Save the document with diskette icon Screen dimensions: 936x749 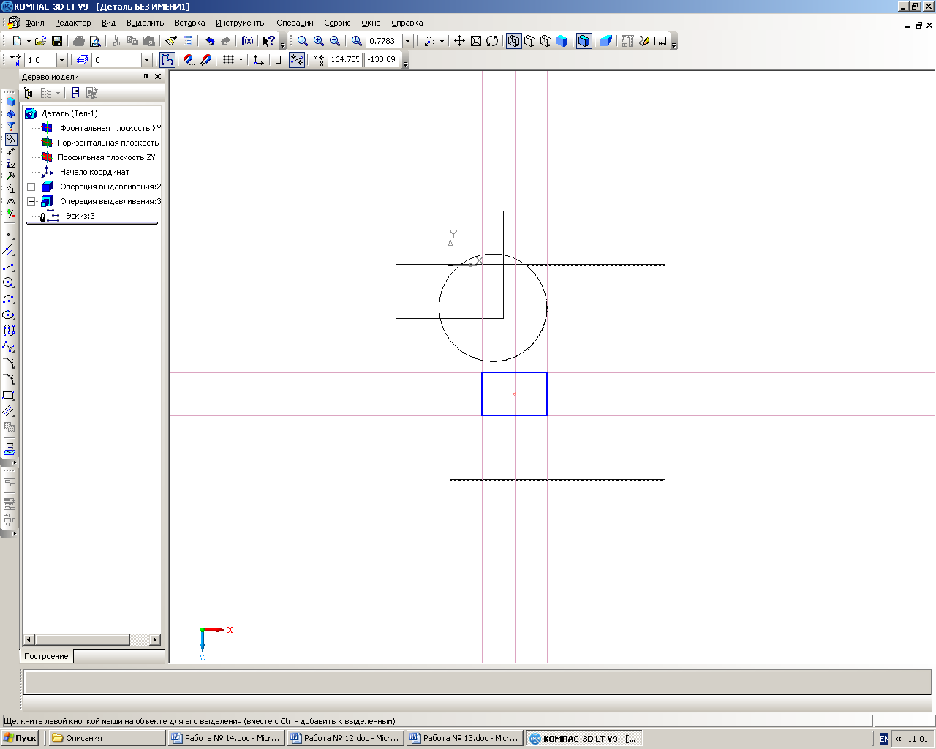57,41
